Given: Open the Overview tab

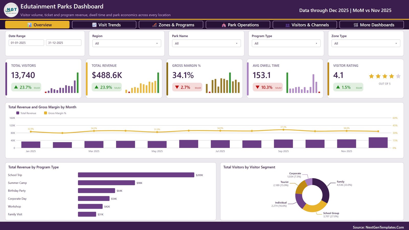Looking at the screenshot, I should 37,25.
